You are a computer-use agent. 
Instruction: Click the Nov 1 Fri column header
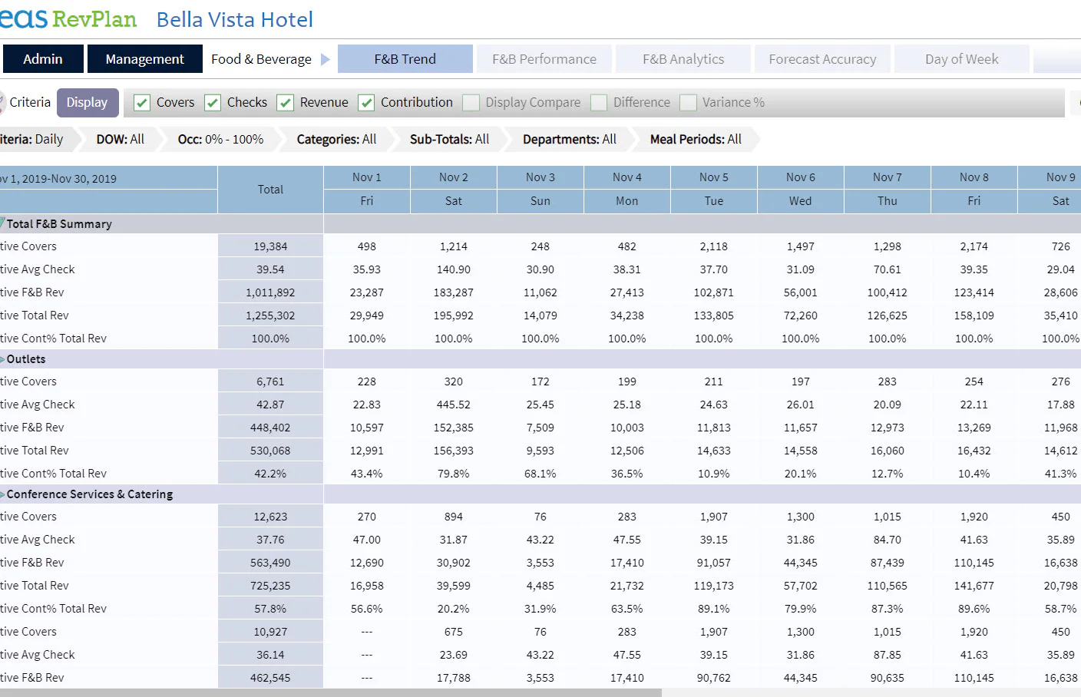tap(367, 190)
